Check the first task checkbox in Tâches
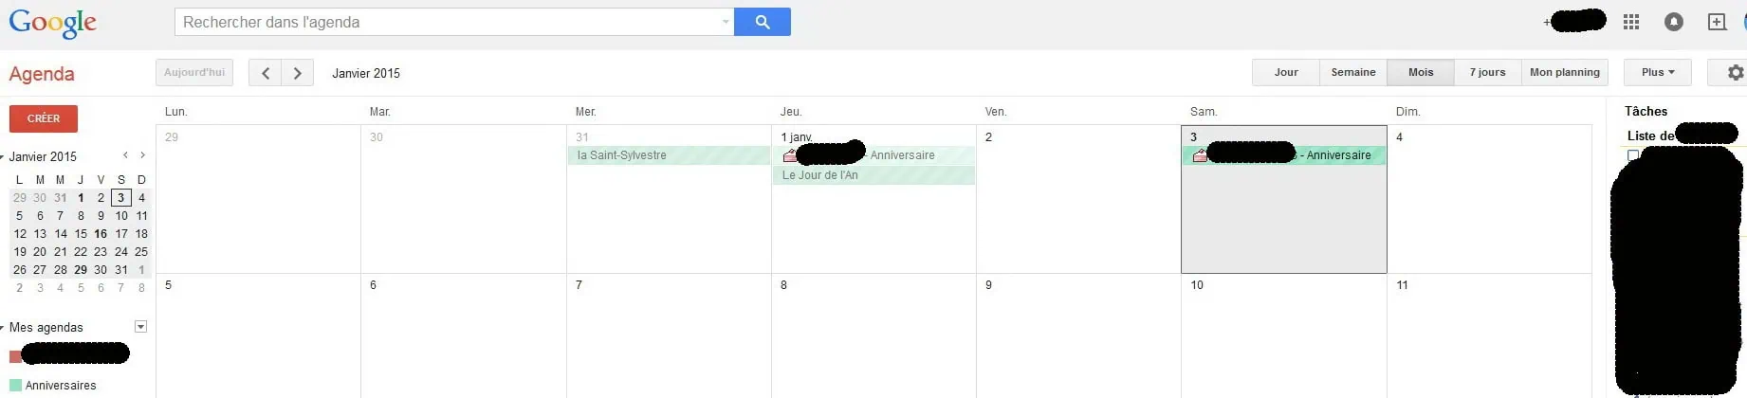This screenshot has height=398, width=1747. click(1632, 154)
